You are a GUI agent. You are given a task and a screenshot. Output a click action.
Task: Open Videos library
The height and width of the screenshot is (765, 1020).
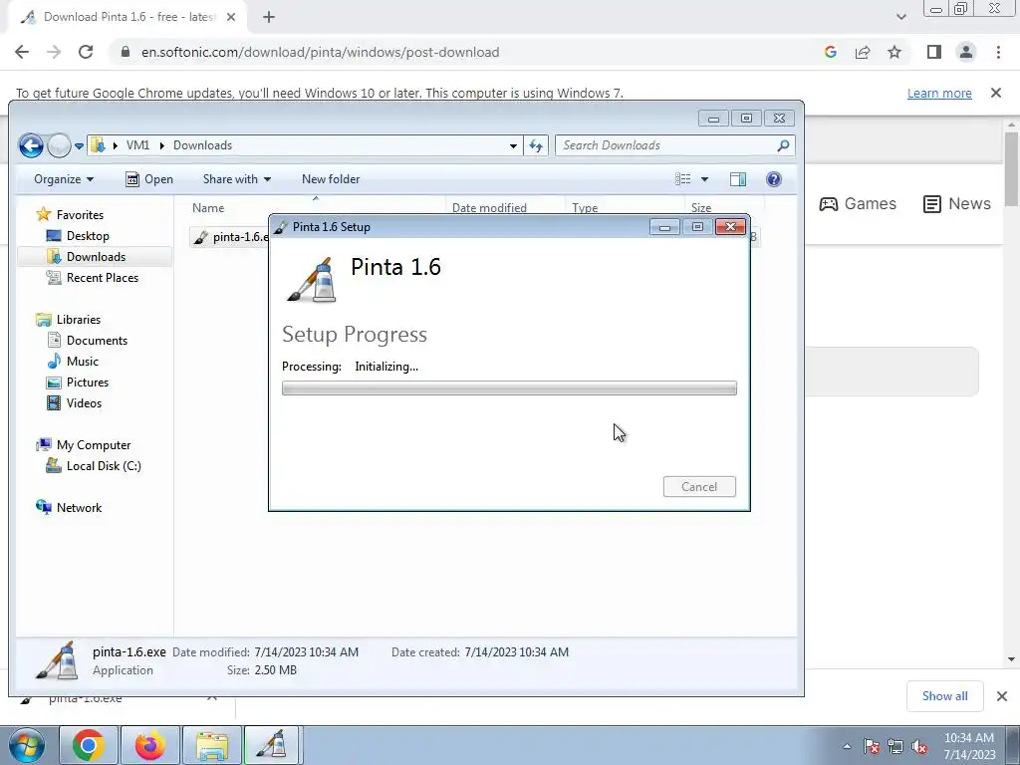coord(84,403)
